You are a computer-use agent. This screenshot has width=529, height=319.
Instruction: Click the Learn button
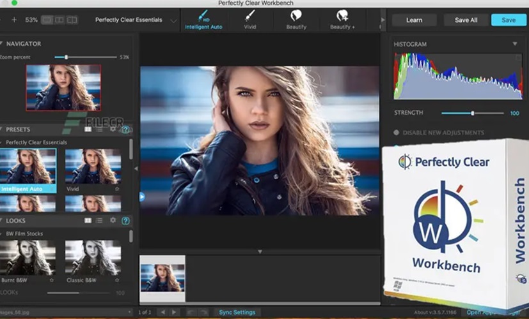[x=414, y=20]
